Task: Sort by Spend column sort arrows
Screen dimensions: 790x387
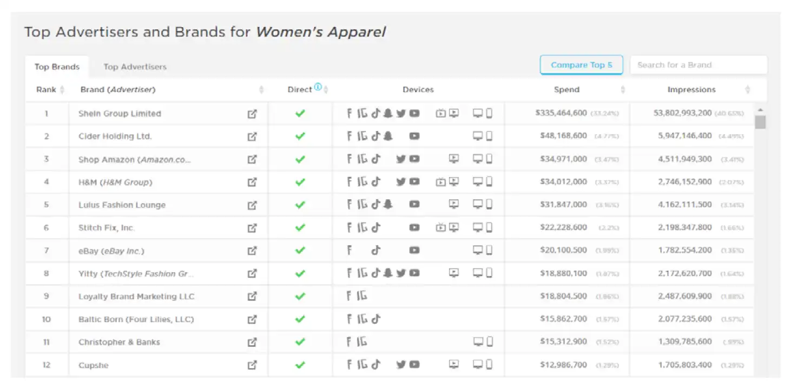Action: [x=623, y=90]
